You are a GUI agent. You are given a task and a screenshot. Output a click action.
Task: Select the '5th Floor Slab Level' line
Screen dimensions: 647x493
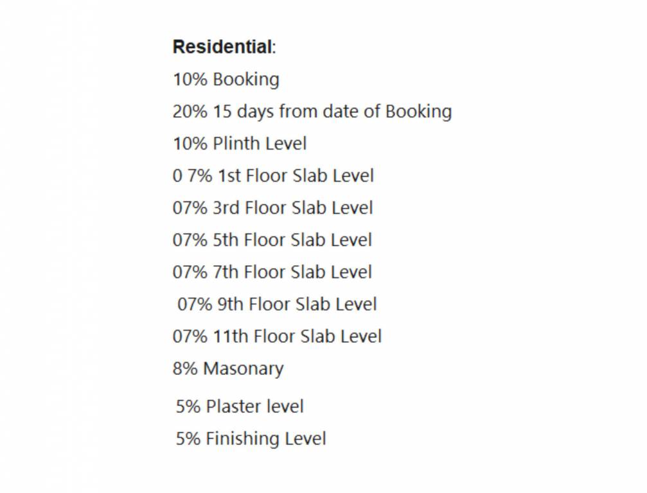pos(292,240)
